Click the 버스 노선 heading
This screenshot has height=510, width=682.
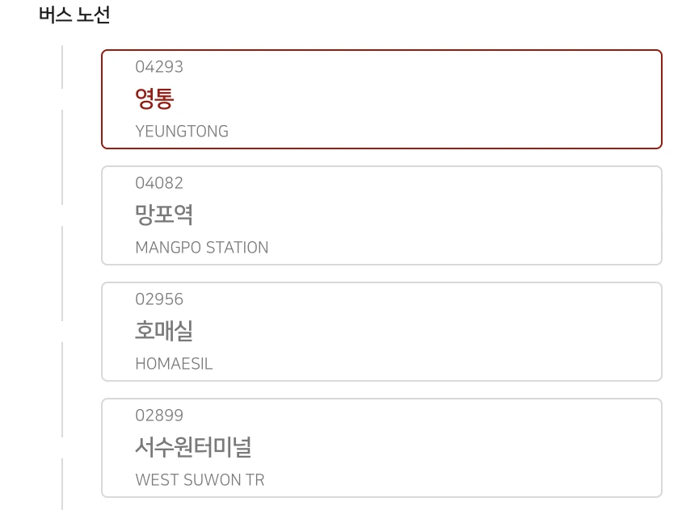(73, 14)
